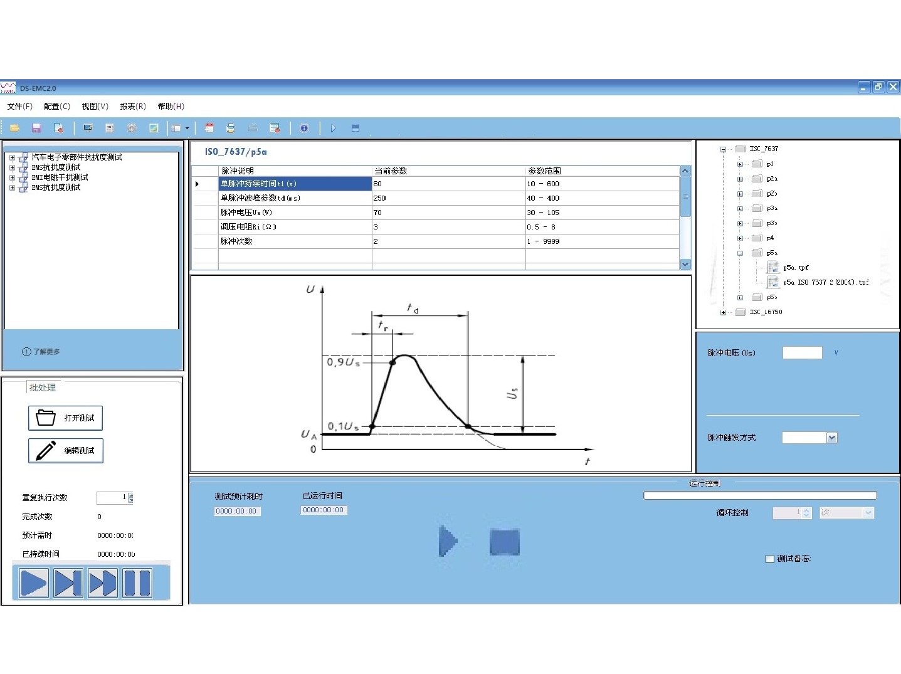The width and height of the screenshot is (901, 674).
Task: Expand the ISO_16750 tree folder
Action: [x=723, y=312]
